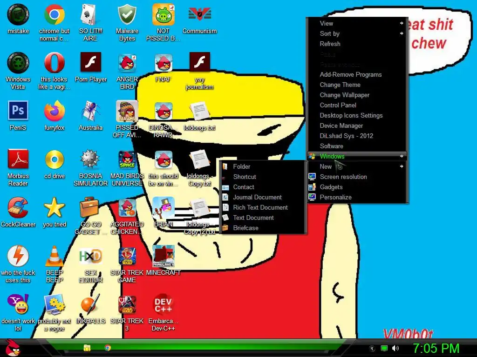Select Add-Remove Programs menu entry
The width and height of the screenshot is (477, 357).
pos(357,75)
